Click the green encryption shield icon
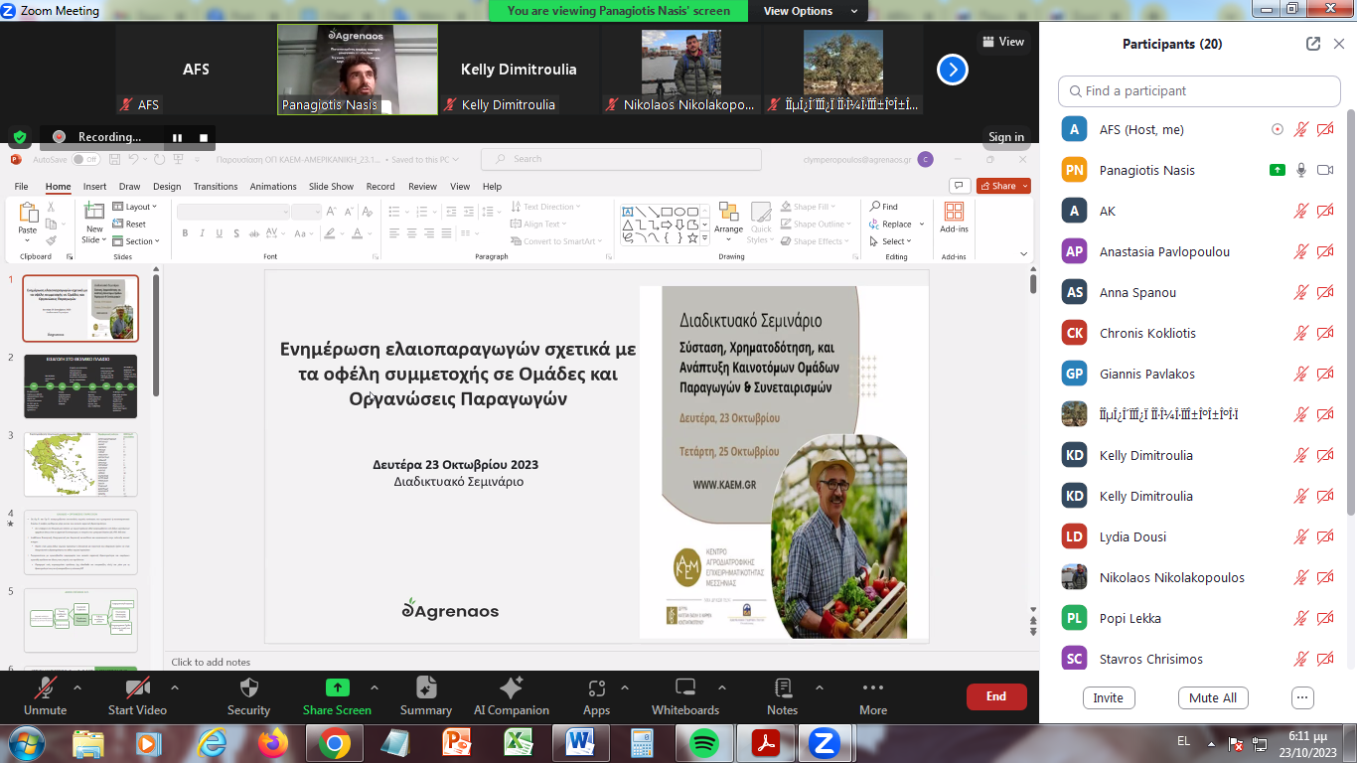The width and height of the screenshot is (1357, 763). tap(20, 137)
